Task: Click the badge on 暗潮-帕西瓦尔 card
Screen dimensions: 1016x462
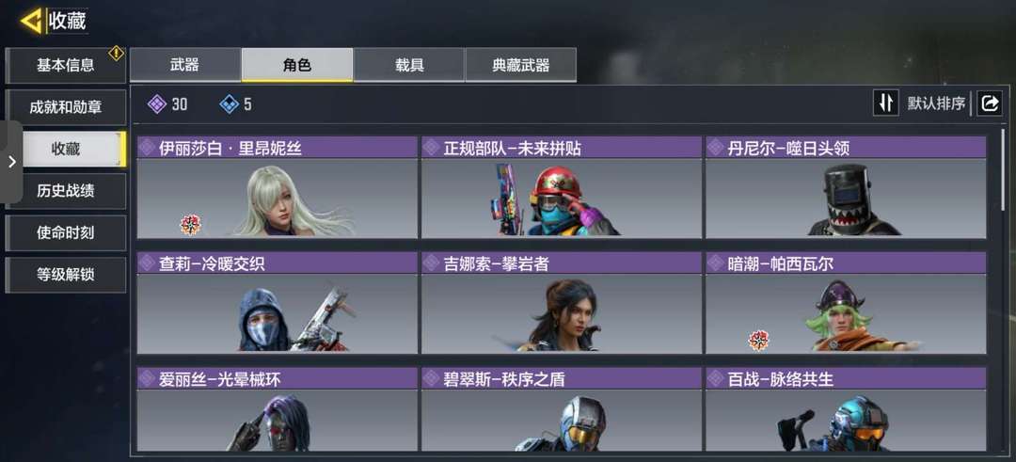Action: tap(759, 341)
